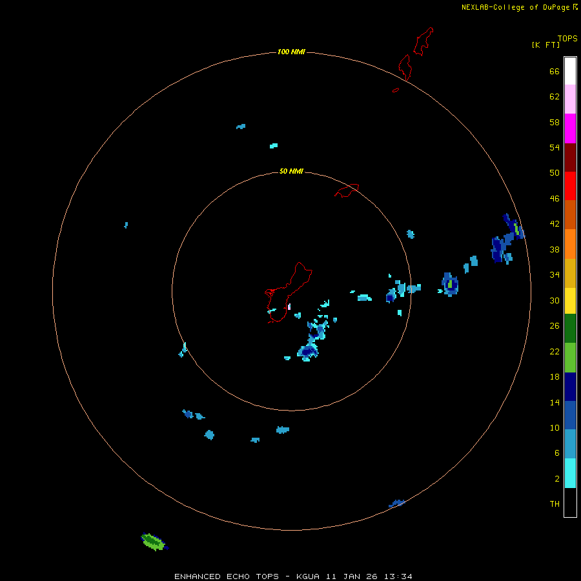581x581 pixels.
Task: Click the legend value 2
Action: [557, 479]
